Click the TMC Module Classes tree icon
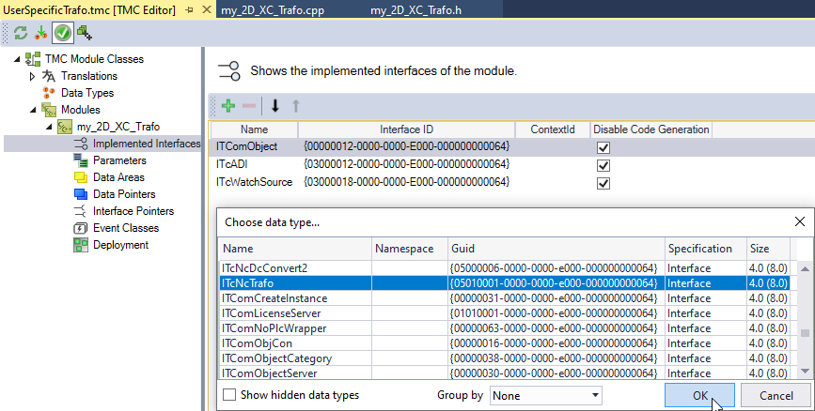 click(x=33, y=59)
